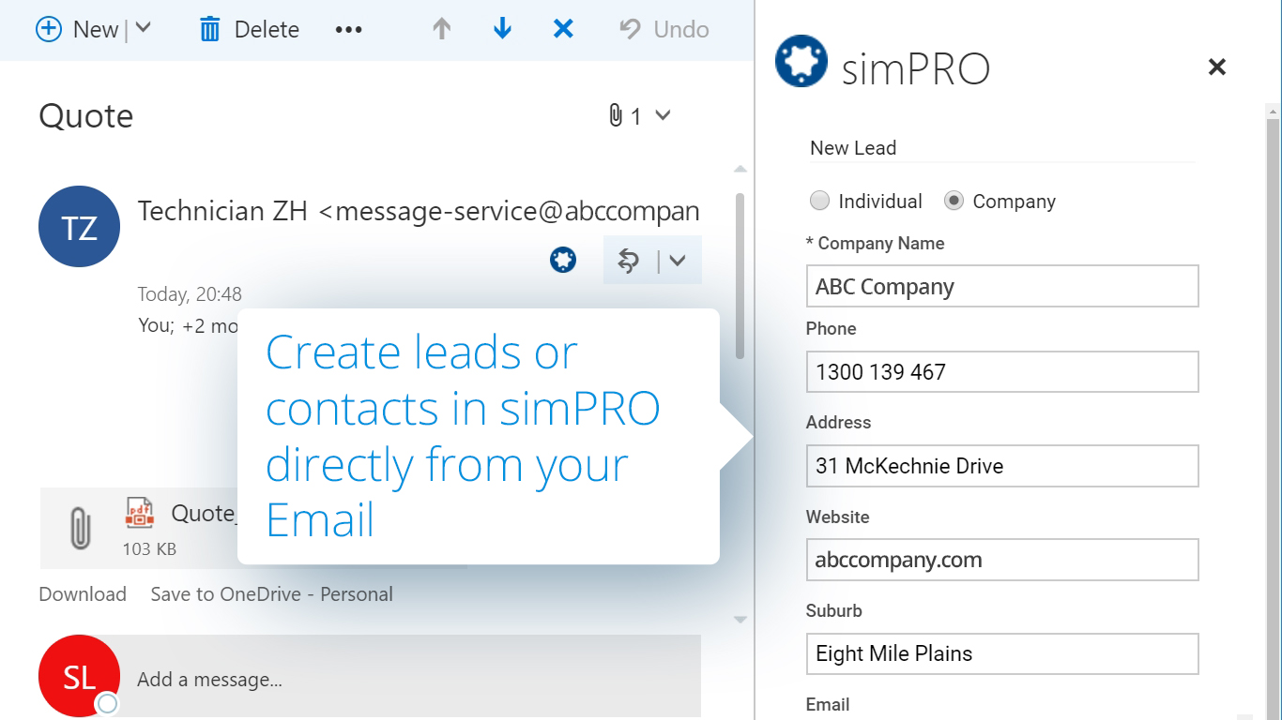Click the New Lead heading text
Screen dimensions: 1282x720
coord(853,148)
